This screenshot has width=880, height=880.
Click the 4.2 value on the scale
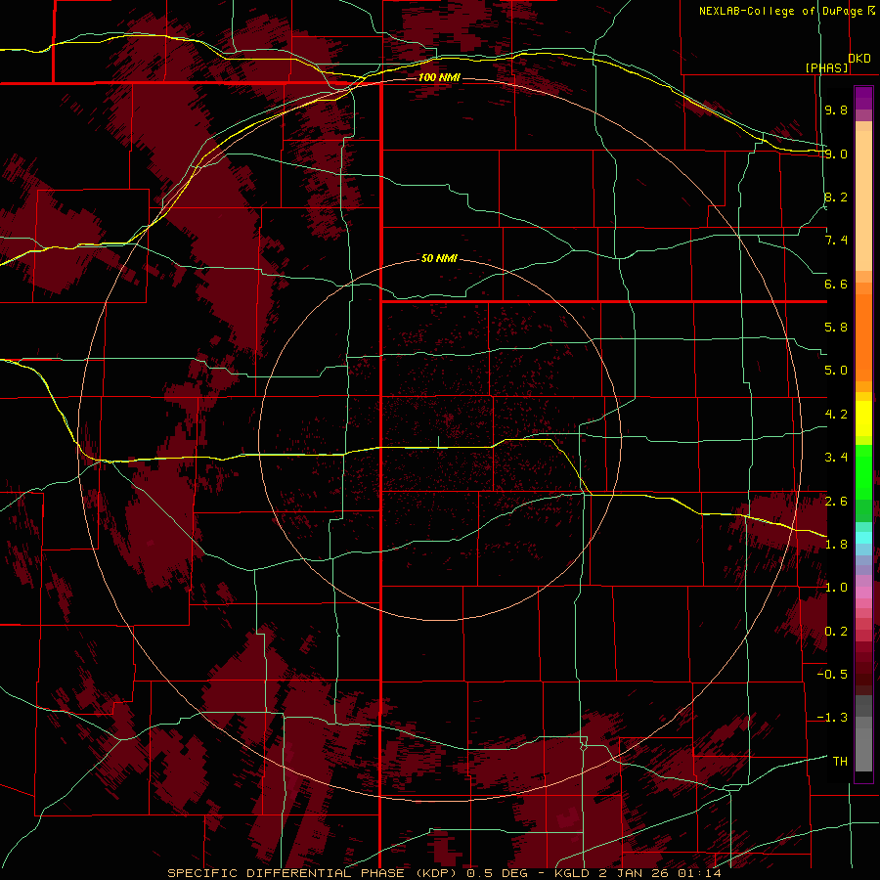[x=836, y=415]
